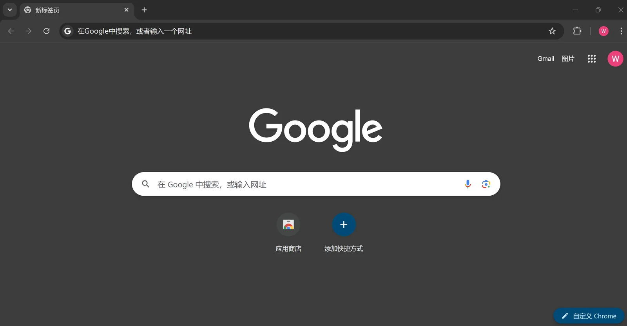Screen dimensions: 627x326
Task: Click the magnifier icon in search box
Action: pyautogui.click(x=146, y=184)
